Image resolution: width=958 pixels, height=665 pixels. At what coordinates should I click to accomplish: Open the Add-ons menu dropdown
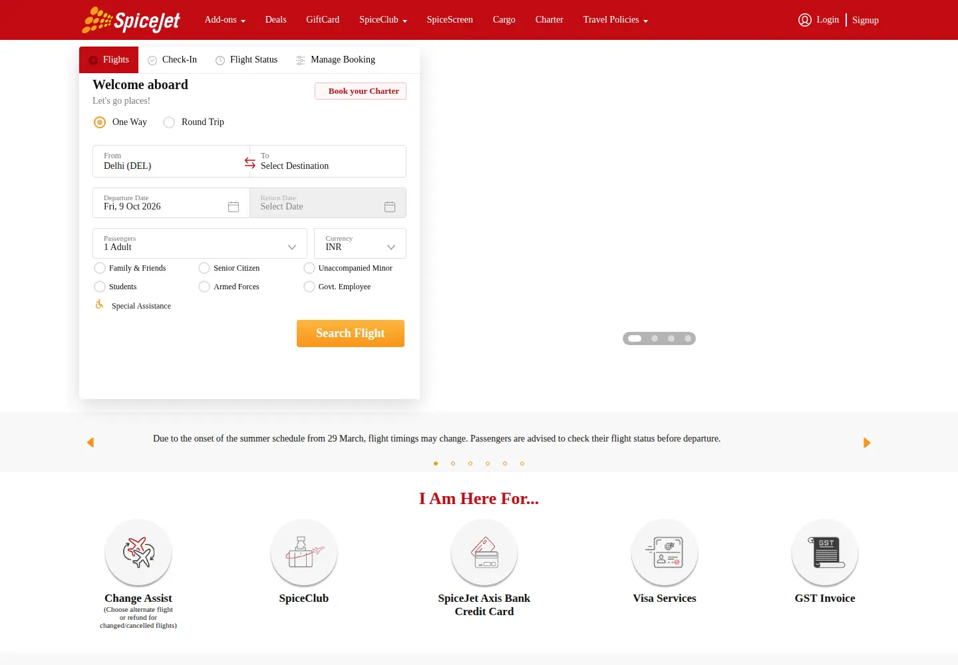coord(225,20)
